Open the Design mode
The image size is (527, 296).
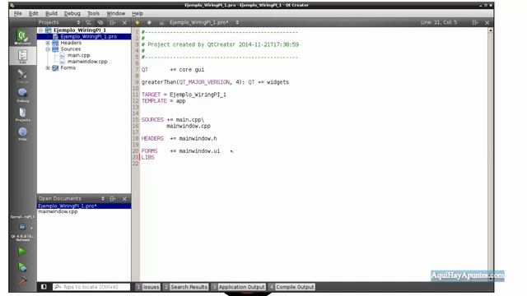click(x=22, y=76)
